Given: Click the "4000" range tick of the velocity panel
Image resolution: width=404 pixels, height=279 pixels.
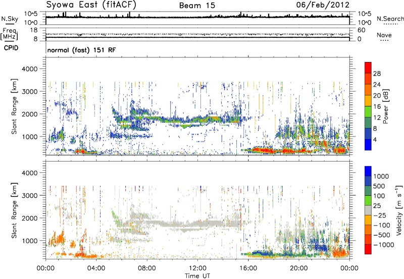Looking at the screenshot, I should [x=30, y=173].
